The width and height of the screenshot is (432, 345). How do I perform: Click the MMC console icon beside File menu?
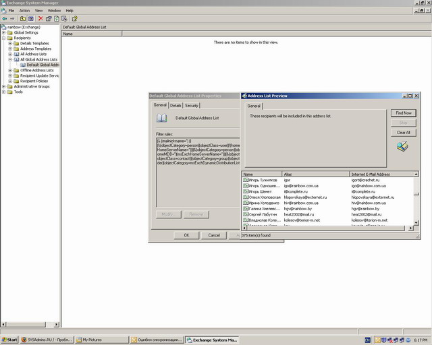coord(3,11)
